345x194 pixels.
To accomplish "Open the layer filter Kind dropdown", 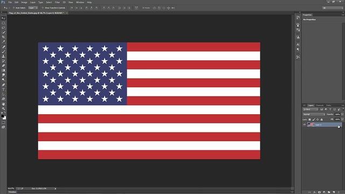I will (x=310, y=109).
